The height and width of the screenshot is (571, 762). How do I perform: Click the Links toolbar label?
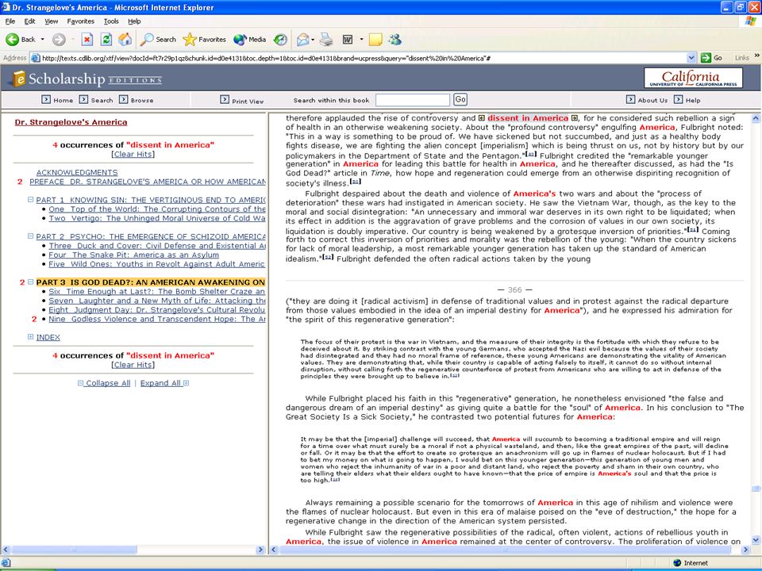741,58
